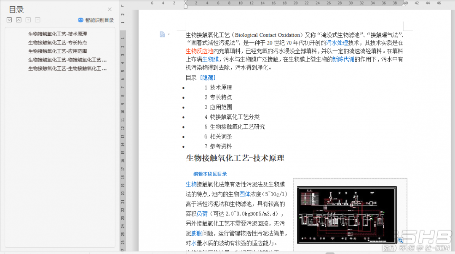Follow the 生物反应池 hyperlink

point(199,51)
